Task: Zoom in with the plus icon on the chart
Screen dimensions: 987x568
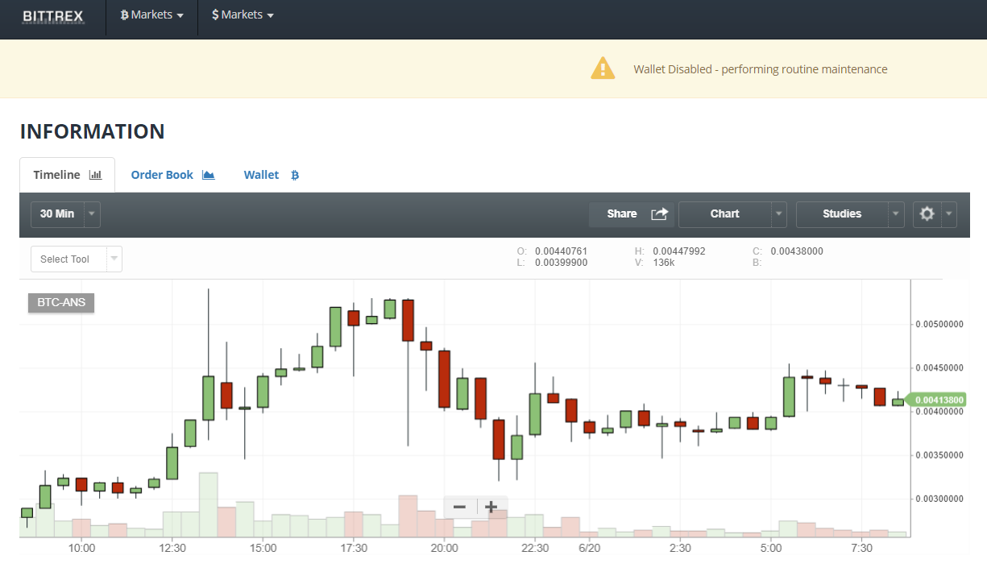Action: pyautogui.click(x=491, y=507)
